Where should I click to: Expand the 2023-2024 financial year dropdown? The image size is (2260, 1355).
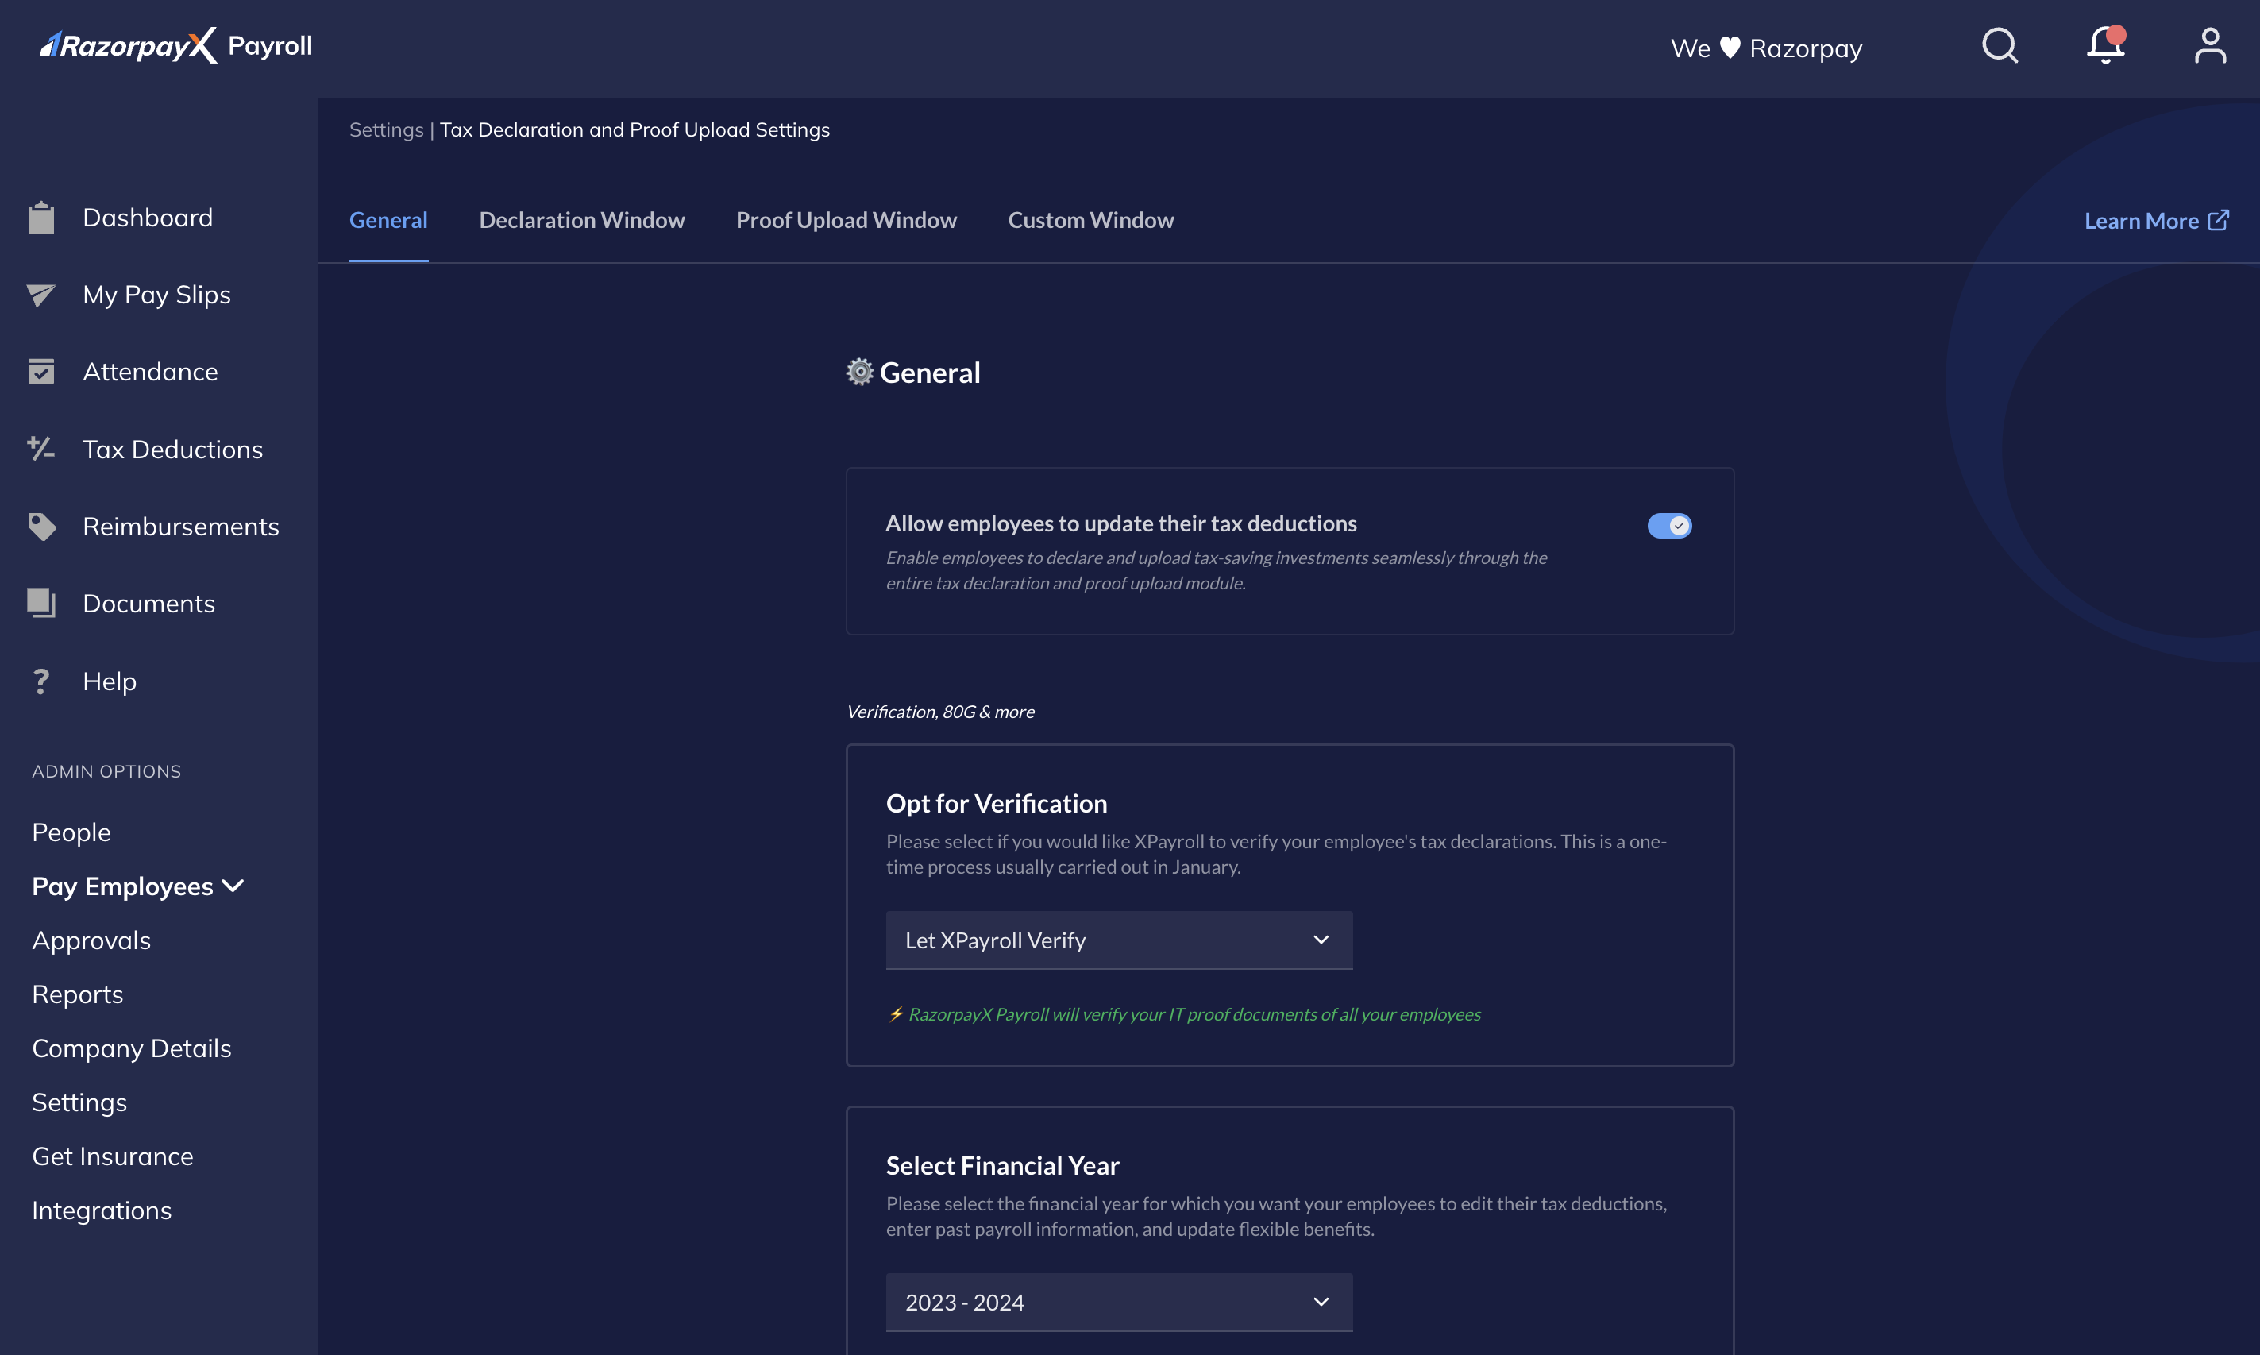click(1119, 1302)
